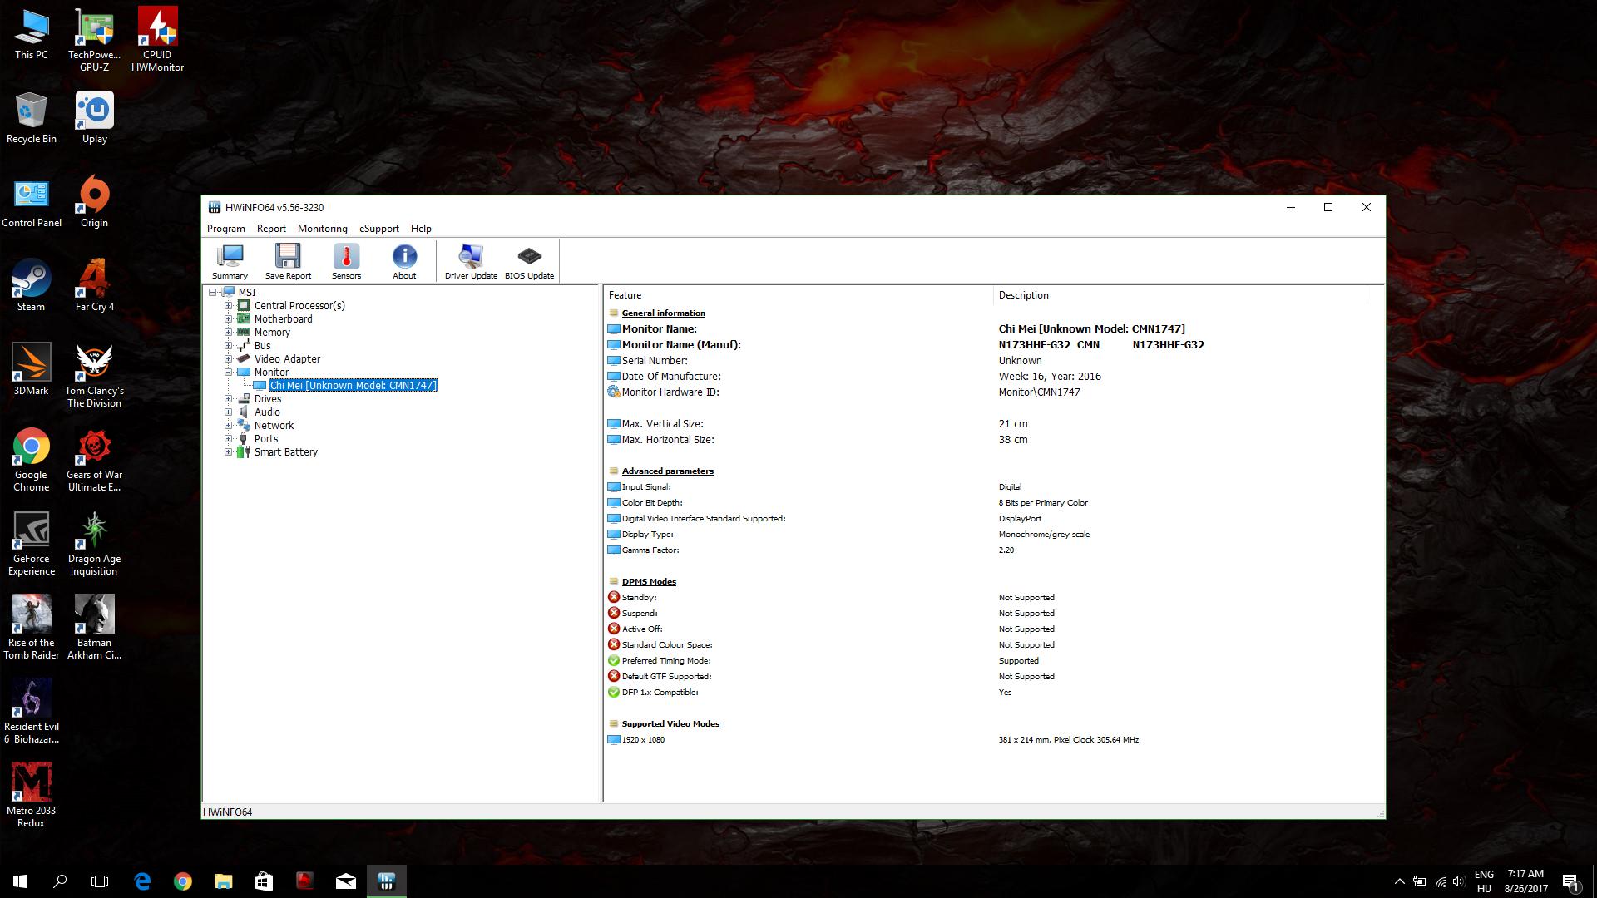Click the Feature column header
Viewport: 1597px width, 898px height.
(798, 295)
